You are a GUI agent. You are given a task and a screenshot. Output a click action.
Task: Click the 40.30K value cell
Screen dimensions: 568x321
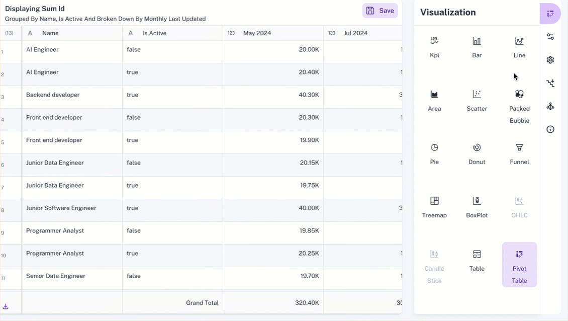(x=273, y=97)
